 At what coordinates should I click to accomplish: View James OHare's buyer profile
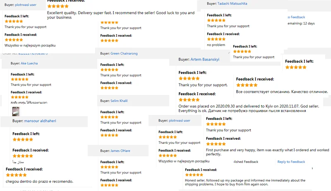120,151
